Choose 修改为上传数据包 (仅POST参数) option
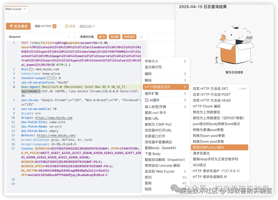Viewport: 278px width, 200px height. (220, 118)
